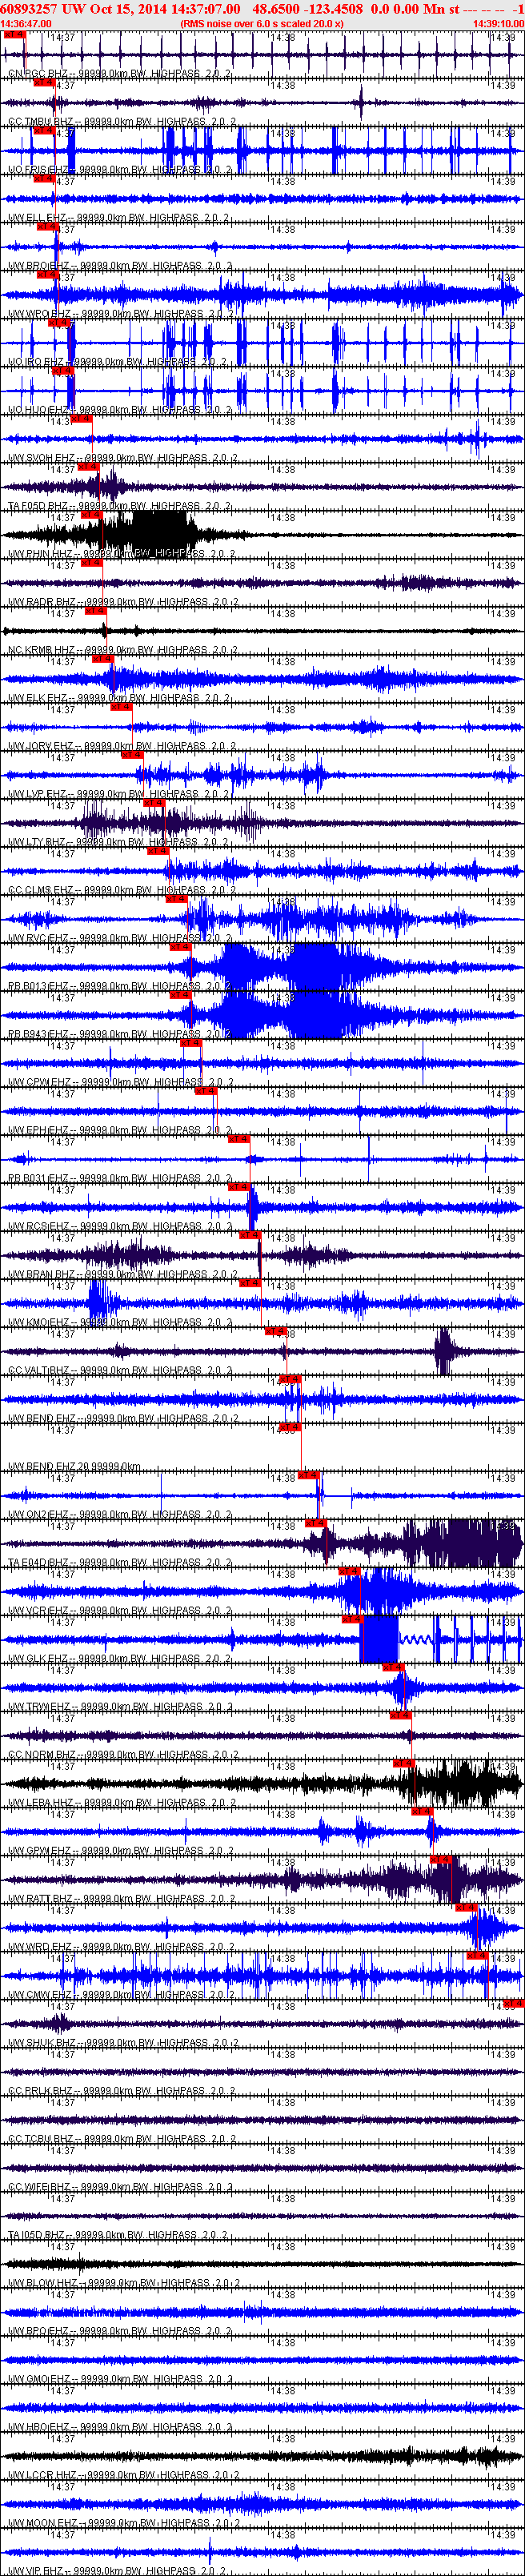Select the UW.LCCR HHZ station label
The height and width of the screenshot is (2576, 525).
point(124,2474)
